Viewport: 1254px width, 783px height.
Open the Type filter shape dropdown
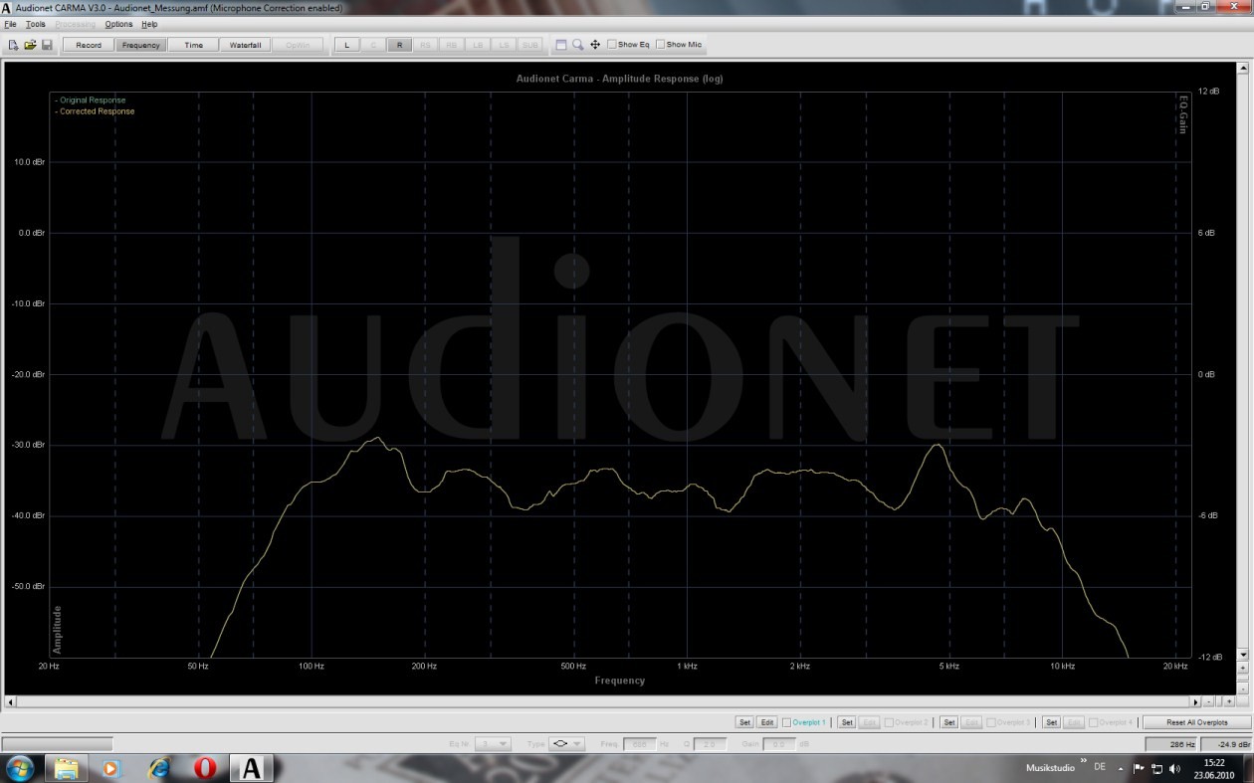[566, 744]
